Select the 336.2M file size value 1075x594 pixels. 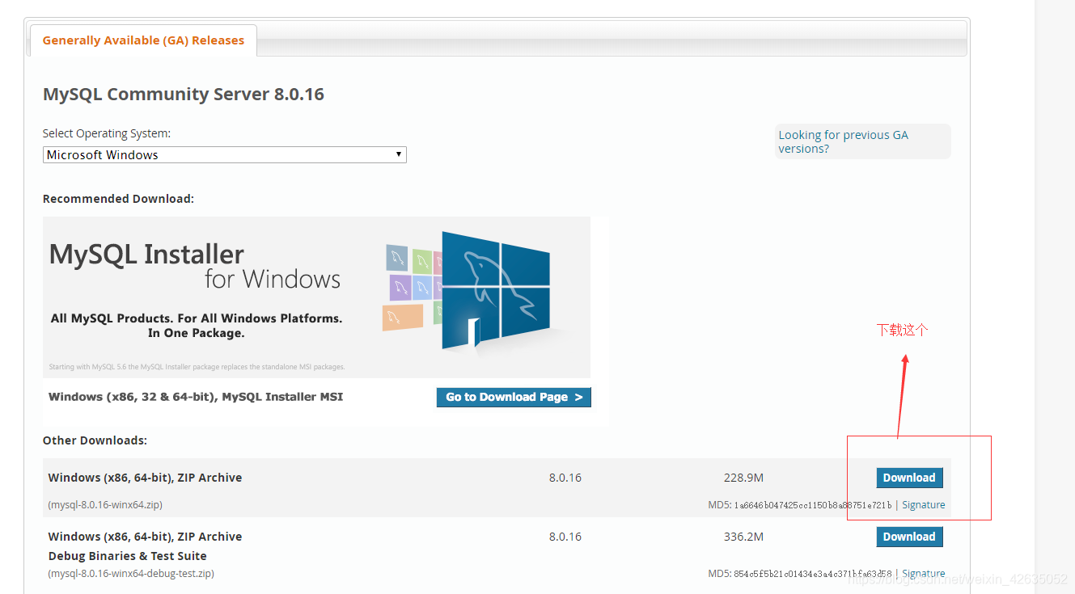pyautogui.click(x=743, y=537)
